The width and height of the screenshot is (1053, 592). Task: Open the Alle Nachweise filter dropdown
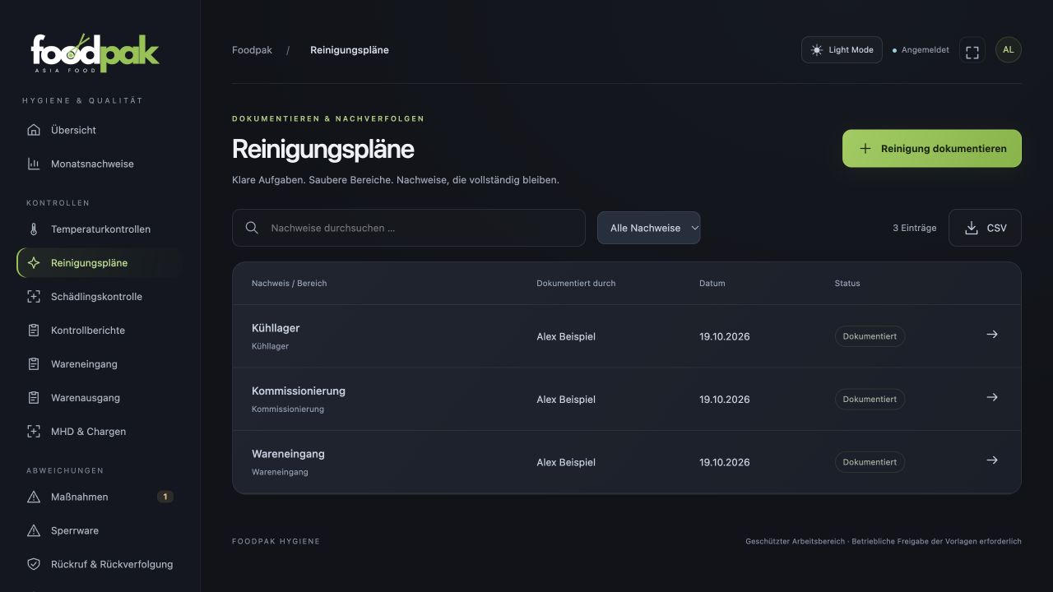pos(649,228)
